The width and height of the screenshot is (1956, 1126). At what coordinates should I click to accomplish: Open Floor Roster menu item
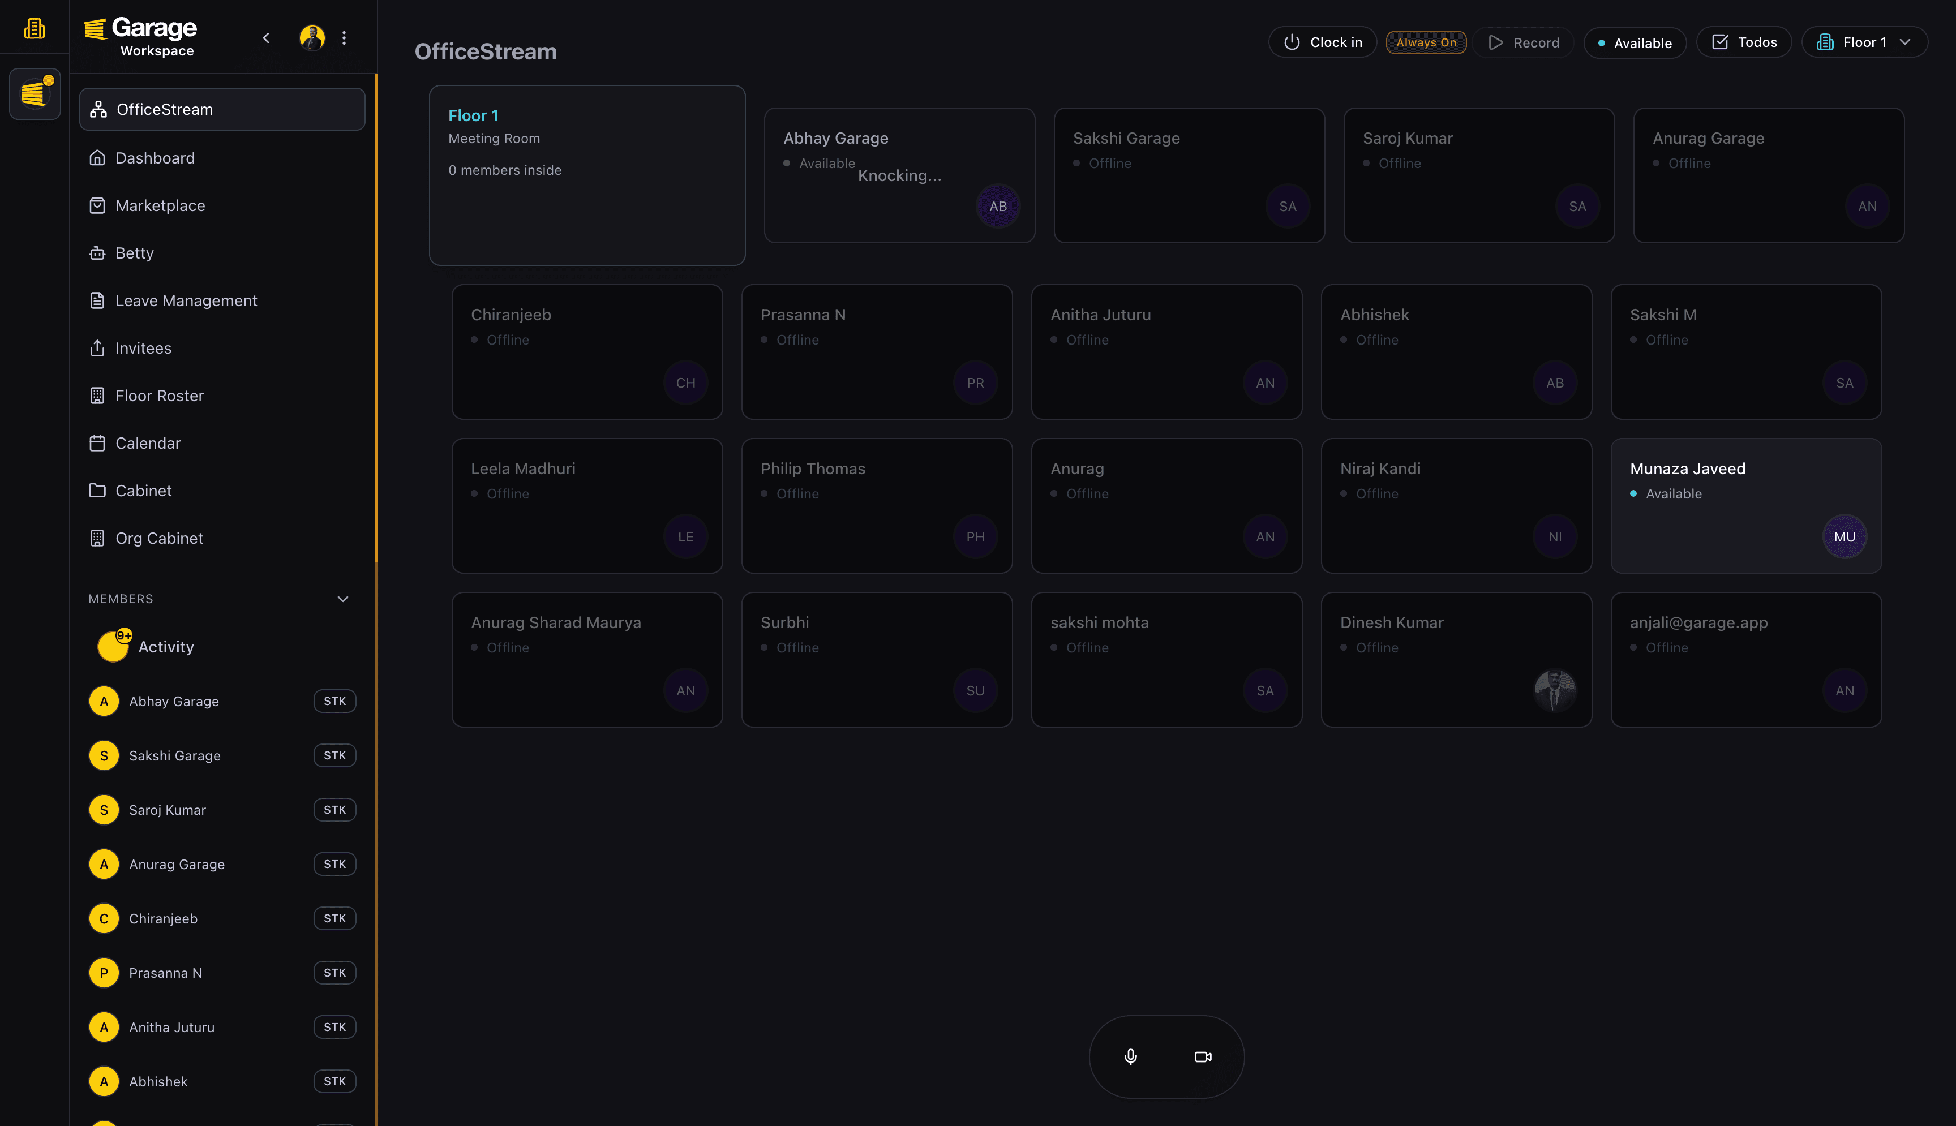click(x=160, y=396)
